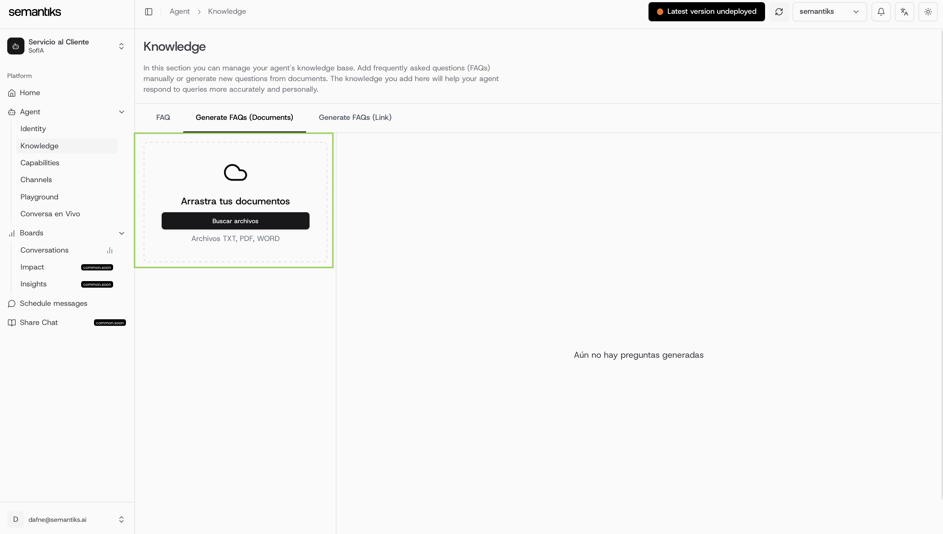Click the semantiks logo
This screenshot has height=534, width=943.
(35, 12)
